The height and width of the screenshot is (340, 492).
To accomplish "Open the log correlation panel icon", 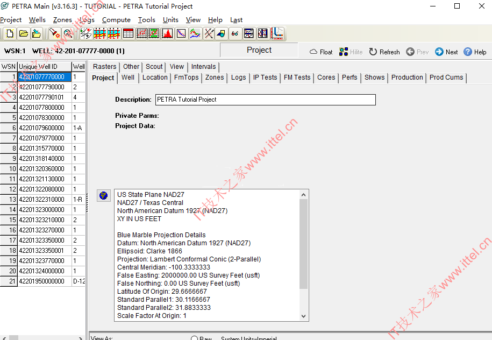I will pyautogui.click(x=249, y=33).
